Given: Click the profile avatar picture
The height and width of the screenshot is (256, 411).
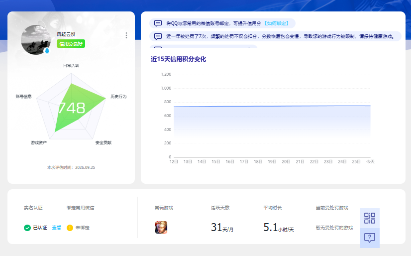Looking at the screenshot, I should [x=36, y=40].
